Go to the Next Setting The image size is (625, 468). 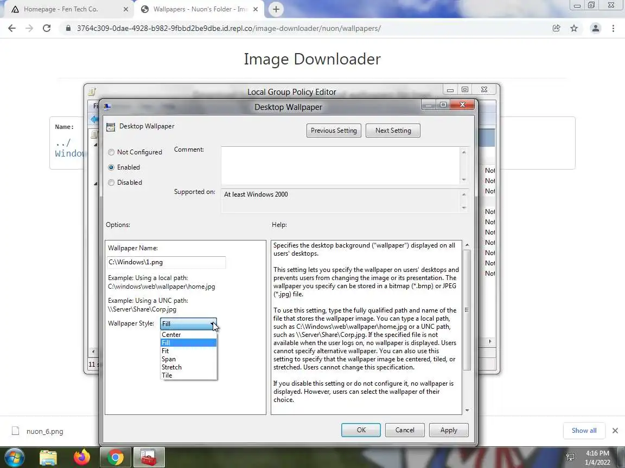[x=393, y=131]
